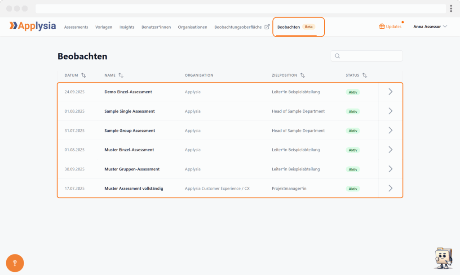Click the Applysia logo
Image resolution: width=460 pixels, height=275 pixels.
(x=32, y=26)
